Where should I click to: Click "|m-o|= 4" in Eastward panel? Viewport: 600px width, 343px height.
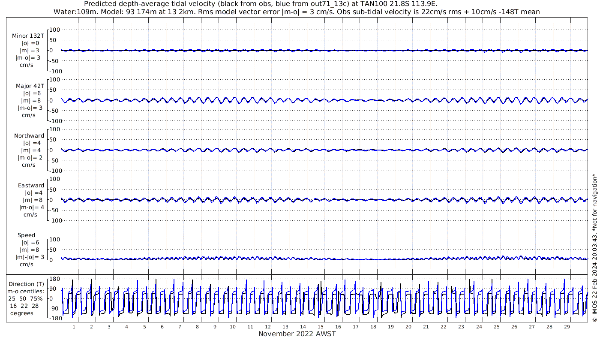(32, 208)
